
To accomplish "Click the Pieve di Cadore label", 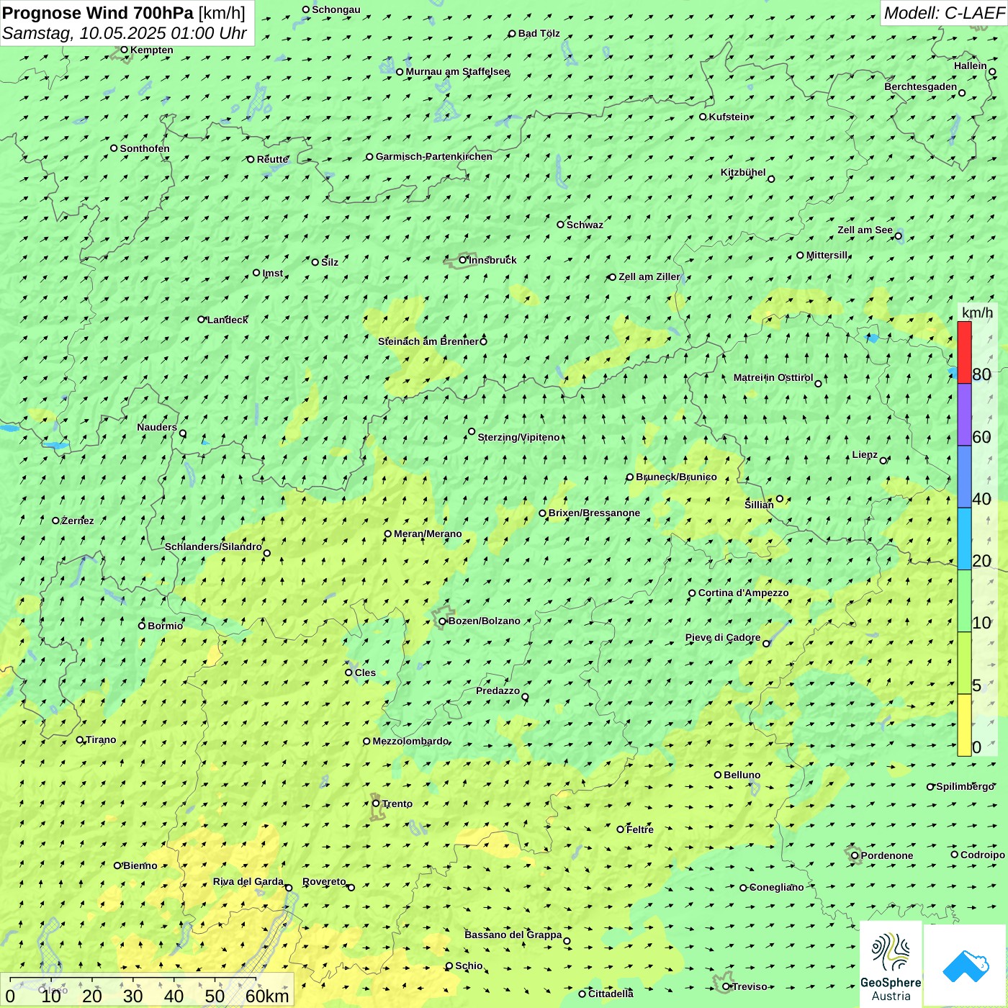I will [722, 637].
